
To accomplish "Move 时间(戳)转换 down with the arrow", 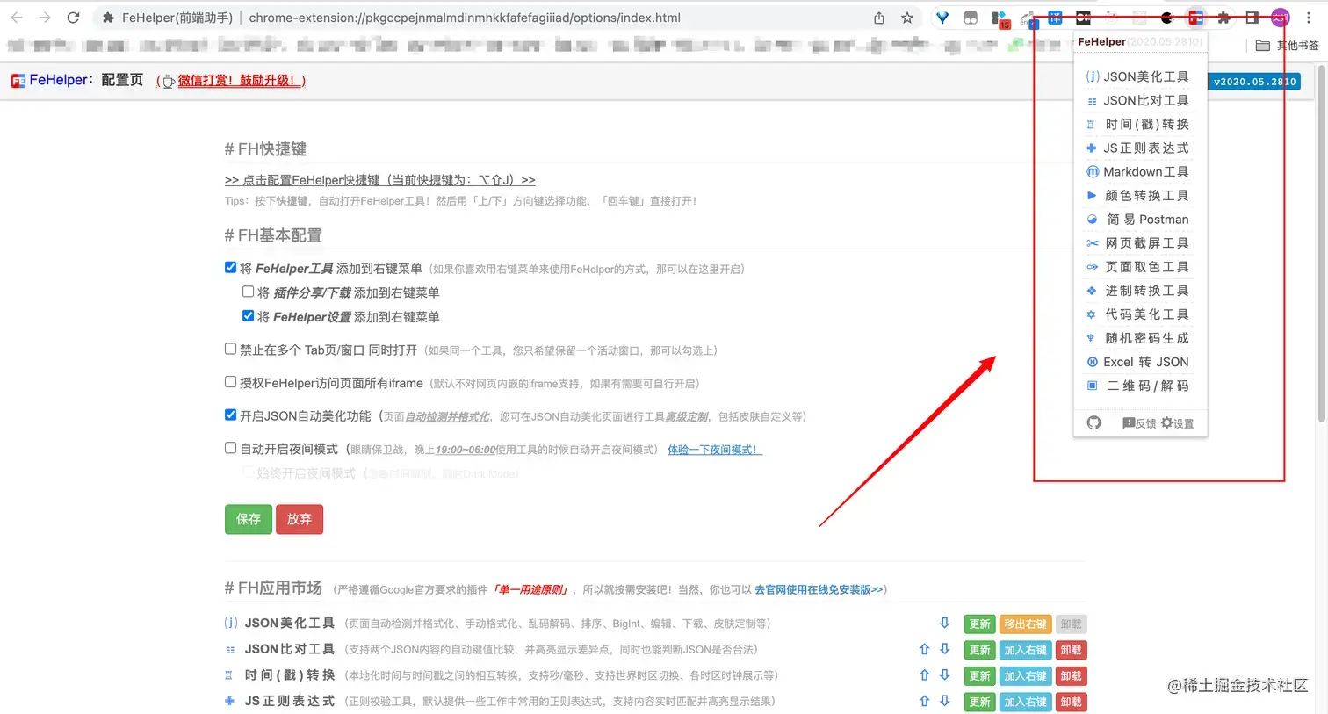I will [945, 675].
